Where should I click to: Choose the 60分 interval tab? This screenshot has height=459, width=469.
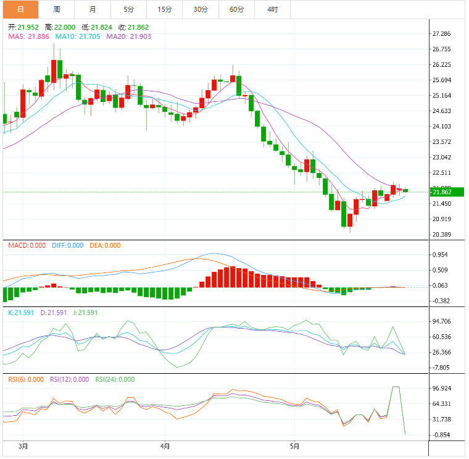[236, 9]
